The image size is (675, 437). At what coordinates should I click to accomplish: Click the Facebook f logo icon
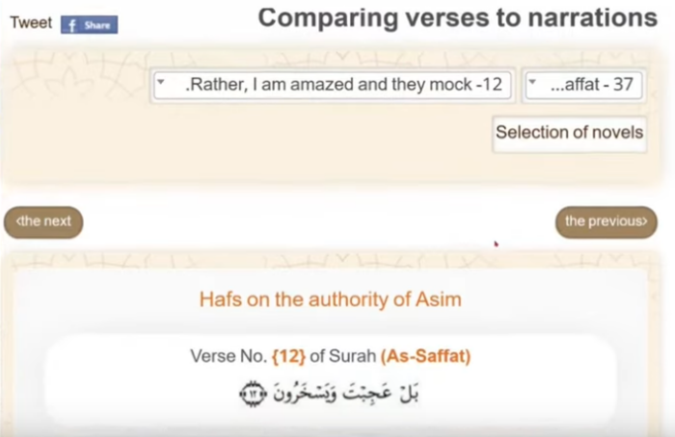coord(72,25)
